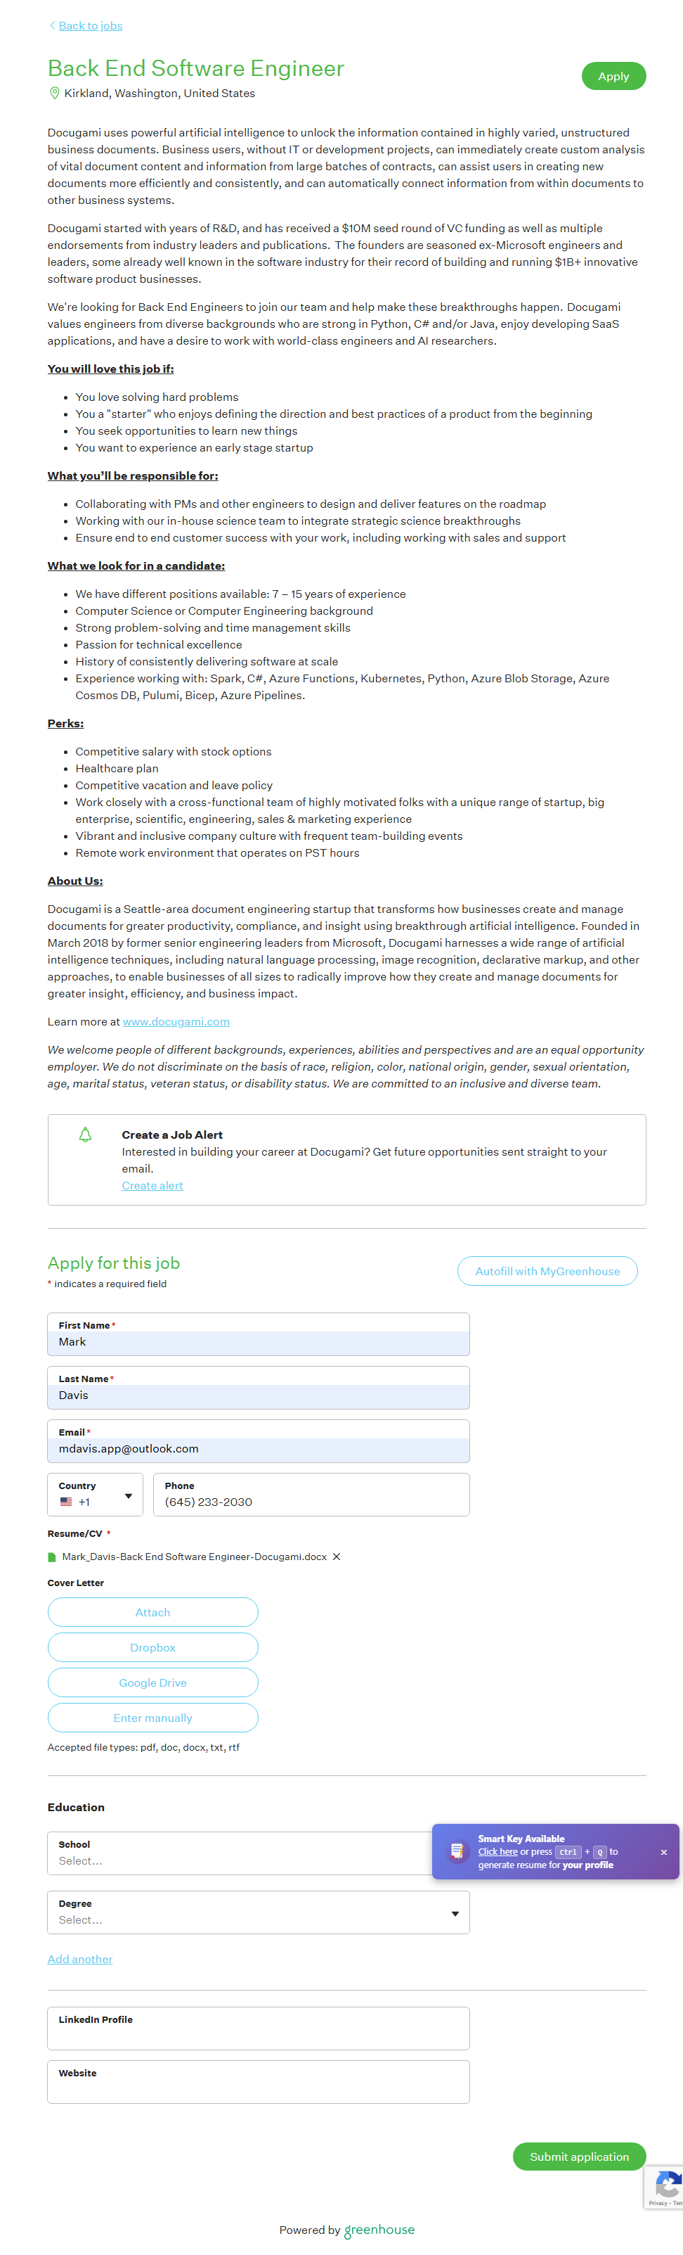The width and height of the screenshot is (683, 2255).
Task: Click the green resume document icon
Action: pos(53,1557)
